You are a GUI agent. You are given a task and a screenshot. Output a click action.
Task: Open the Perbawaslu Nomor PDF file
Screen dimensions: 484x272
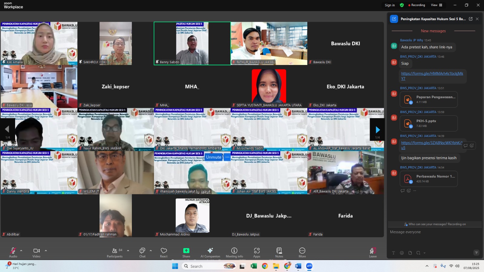coord(429,179)
